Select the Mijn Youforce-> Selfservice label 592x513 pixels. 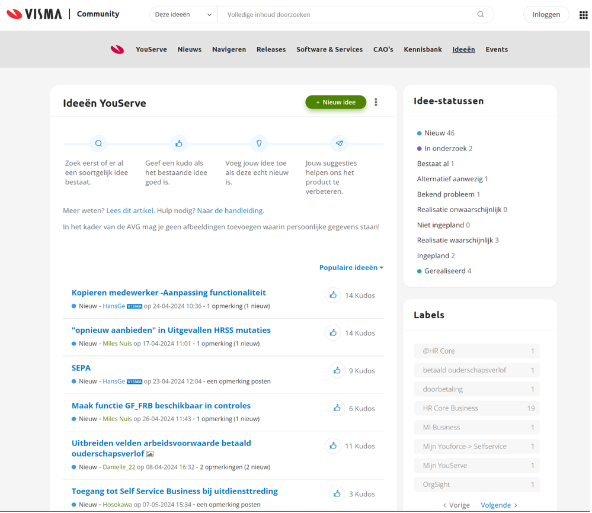[477, 447]
